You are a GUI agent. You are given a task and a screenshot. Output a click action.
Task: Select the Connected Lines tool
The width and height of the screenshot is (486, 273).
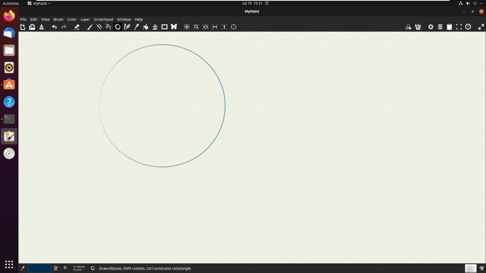pyautogui.click(x=108, y=27)
